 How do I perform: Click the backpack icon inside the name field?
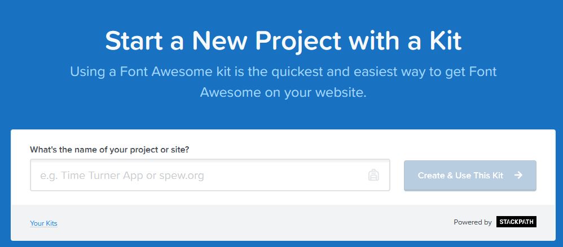tap(373, 175)
